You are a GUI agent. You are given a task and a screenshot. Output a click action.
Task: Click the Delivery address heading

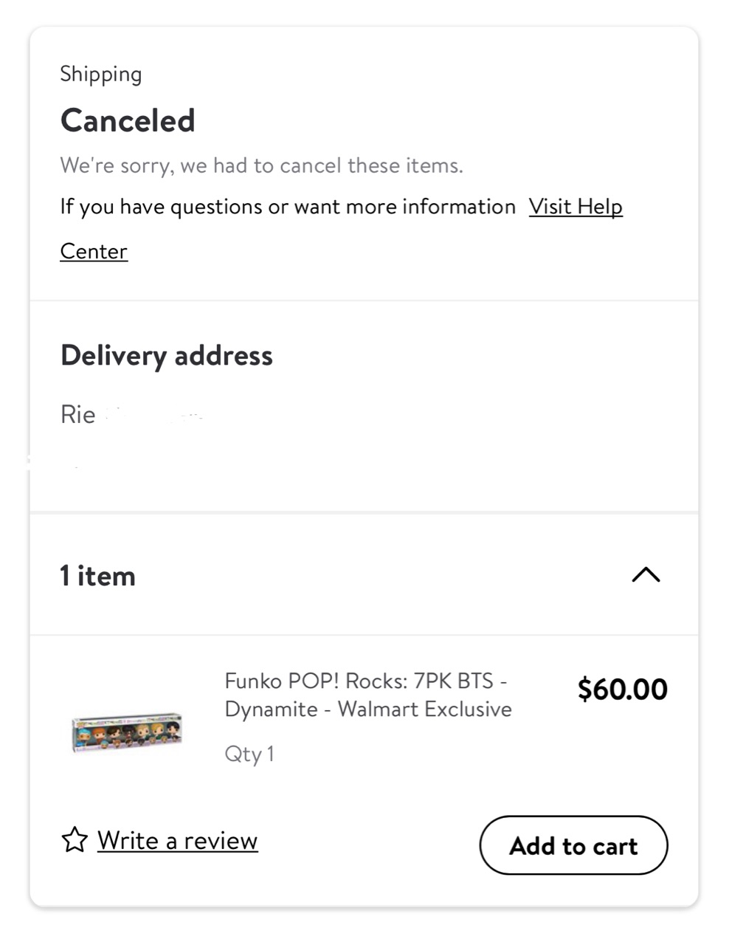(167, 356)
